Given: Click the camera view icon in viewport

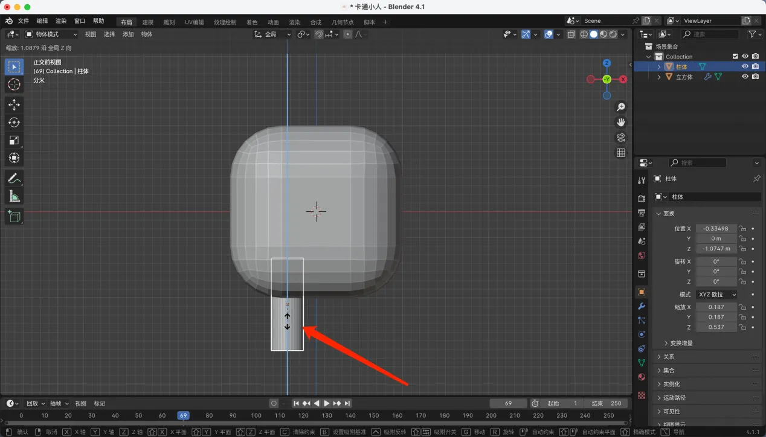Looking at the screenshot, I should coord(620,138).
